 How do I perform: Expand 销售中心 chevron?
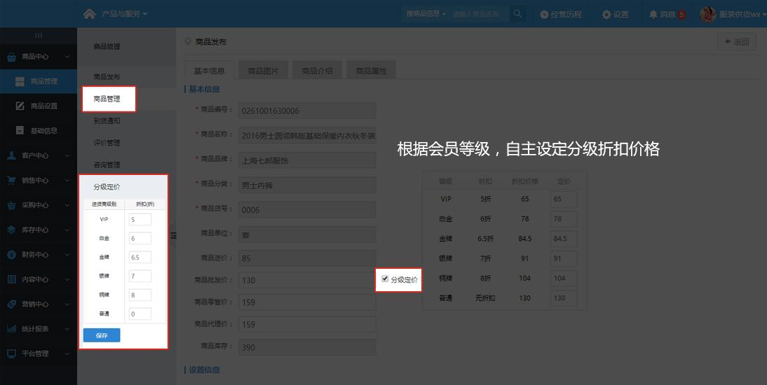[67, 181]
